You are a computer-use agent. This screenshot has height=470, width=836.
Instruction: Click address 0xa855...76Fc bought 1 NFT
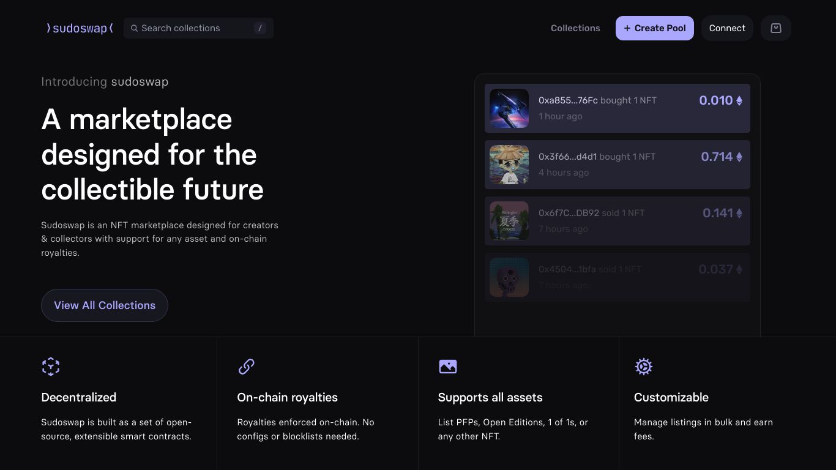[x=597, y=100]
